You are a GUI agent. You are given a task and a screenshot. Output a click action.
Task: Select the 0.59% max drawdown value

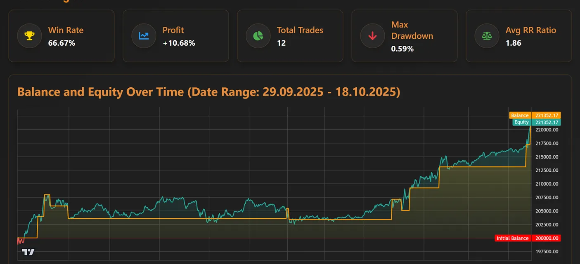(x=402, y=49)
